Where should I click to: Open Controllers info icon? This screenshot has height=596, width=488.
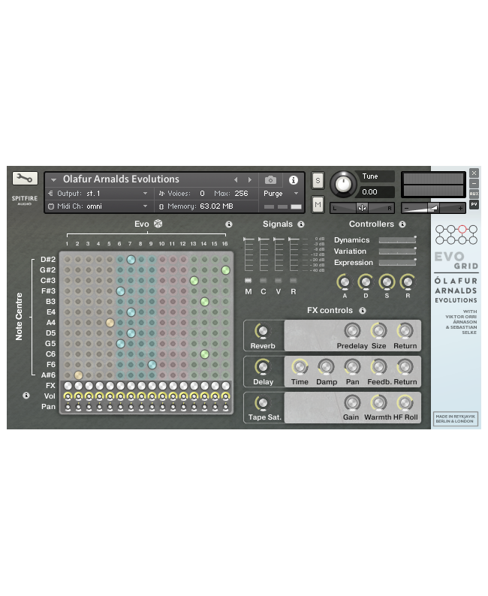point(402,224)
